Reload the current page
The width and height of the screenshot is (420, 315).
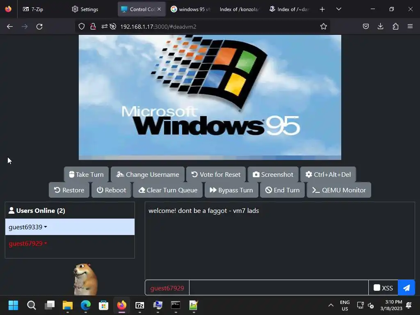click(39, 27)
